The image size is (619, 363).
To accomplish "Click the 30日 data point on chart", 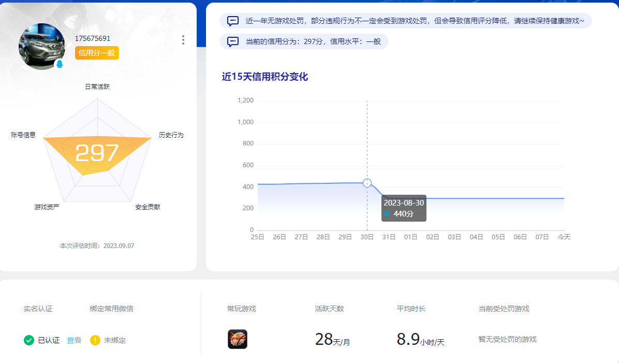I will [x=367, y=183].
